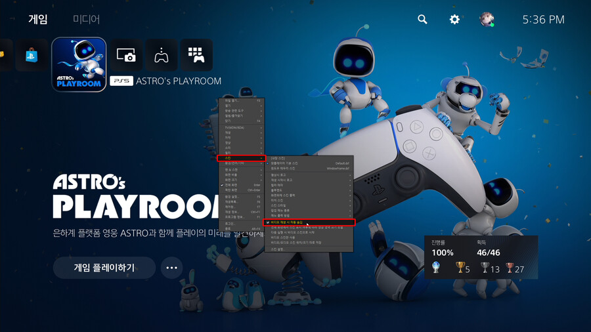Screen dimensions: 591x332
Task: Click the 5:36 PM clock
Action: pyautogui.click(x=543, y=20)
